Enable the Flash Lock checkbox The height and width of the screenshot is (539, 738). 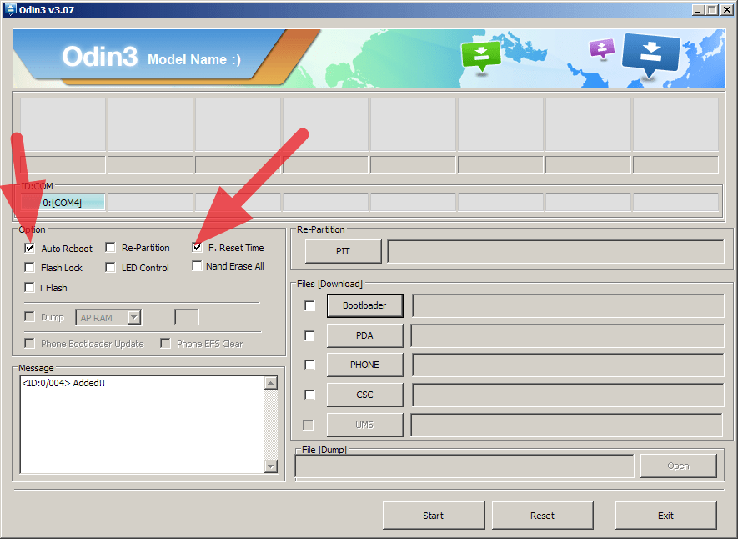(x=30, y=267)
